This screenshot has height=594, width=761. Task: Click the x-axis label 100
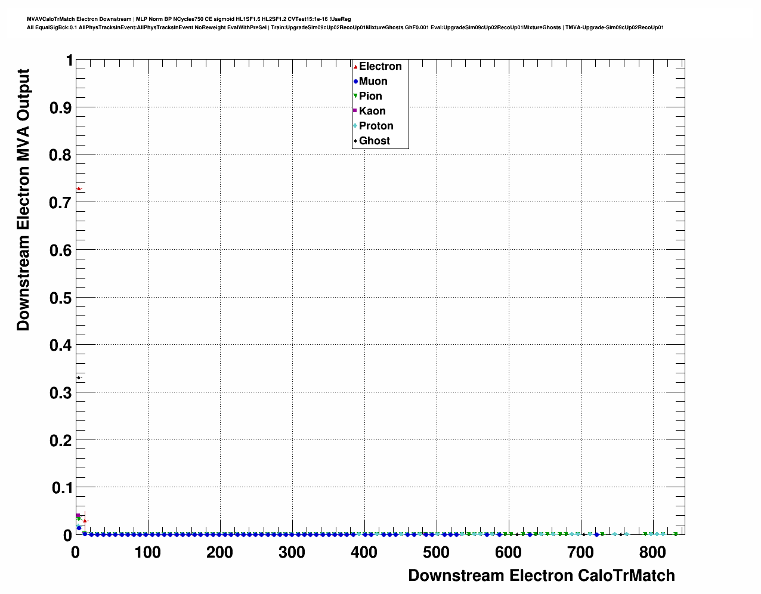pyautogui.click(x=147, y=552)
